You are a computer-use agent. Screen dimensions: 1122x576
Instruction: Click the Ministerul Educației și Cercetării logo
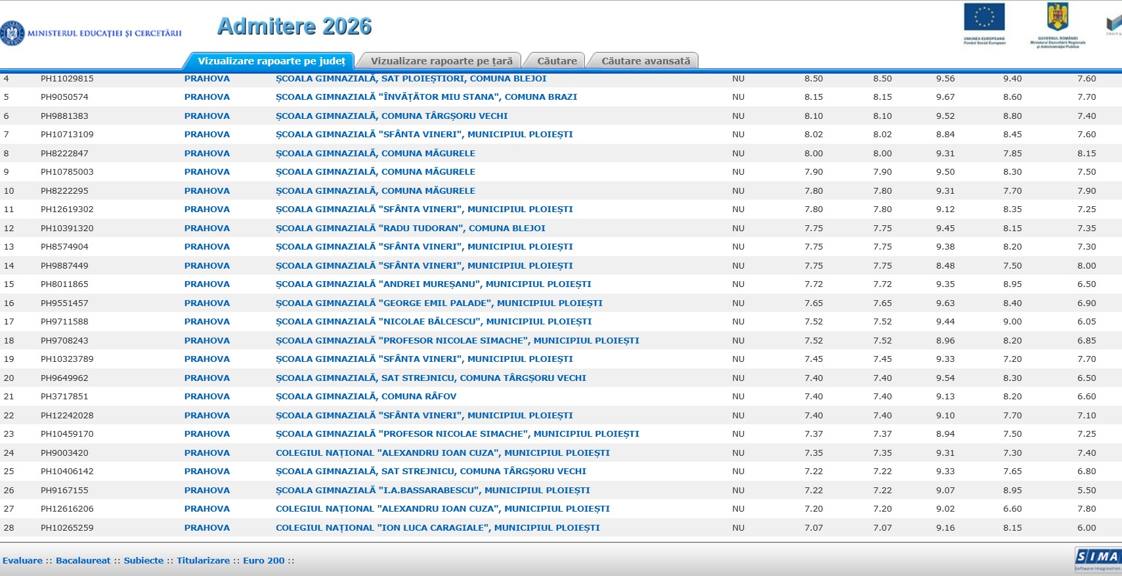91,33
